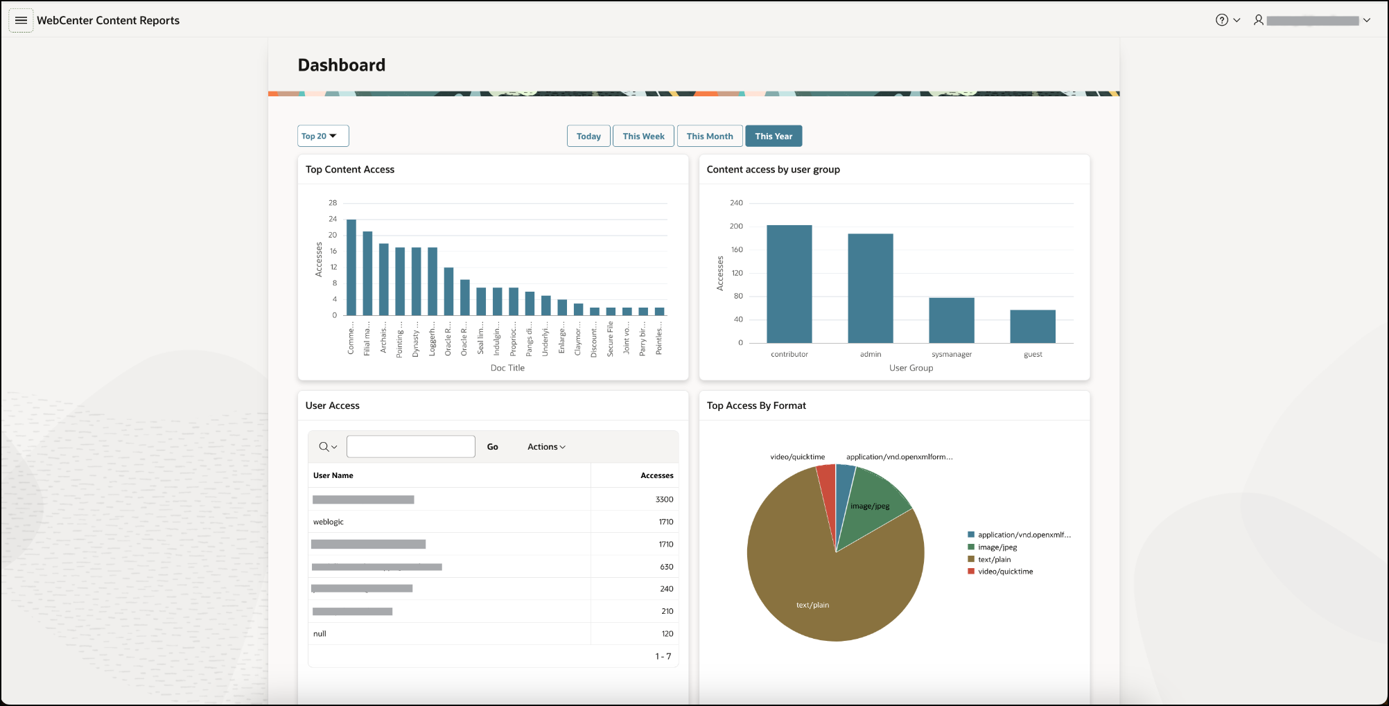The height and width of the screenshot is (706, 1389).
Task: Click the 210 accesses value
Action: point(667,611)
